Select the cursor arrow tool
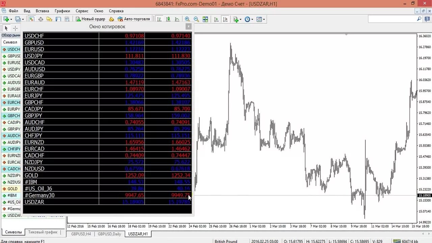This screenshot has height=243, width=432. tap(6, 28)
